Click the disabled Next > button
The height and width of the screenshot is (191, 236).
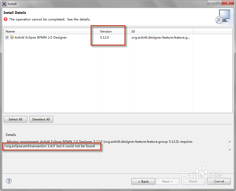coord(167,181)
